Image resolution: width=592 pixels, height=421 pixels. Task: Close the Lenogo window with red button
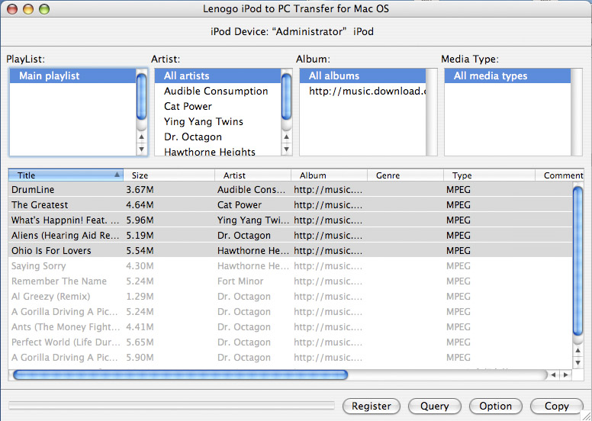click(12, 8)
